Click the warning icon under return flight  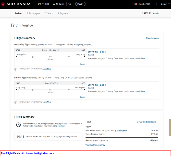click(16, 102)
